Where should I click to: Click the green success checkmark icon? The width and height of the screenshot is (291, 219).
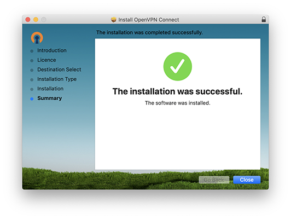click(178, 66)
